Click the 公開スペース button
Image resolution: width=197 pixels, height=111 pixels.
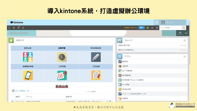(180, 33)
